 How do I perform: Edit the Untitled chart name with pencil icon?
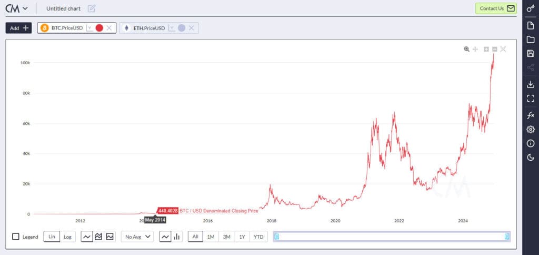click(x=92, y=8)
